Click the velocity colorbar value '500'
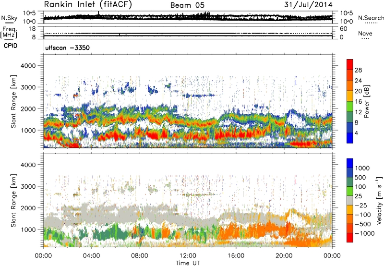 (360, 177)
